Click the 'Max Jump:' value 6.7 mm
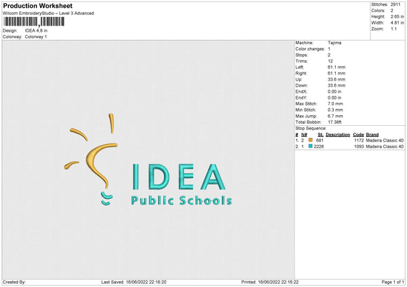Screen dimensions: 407x287 [x=335, y=116]
